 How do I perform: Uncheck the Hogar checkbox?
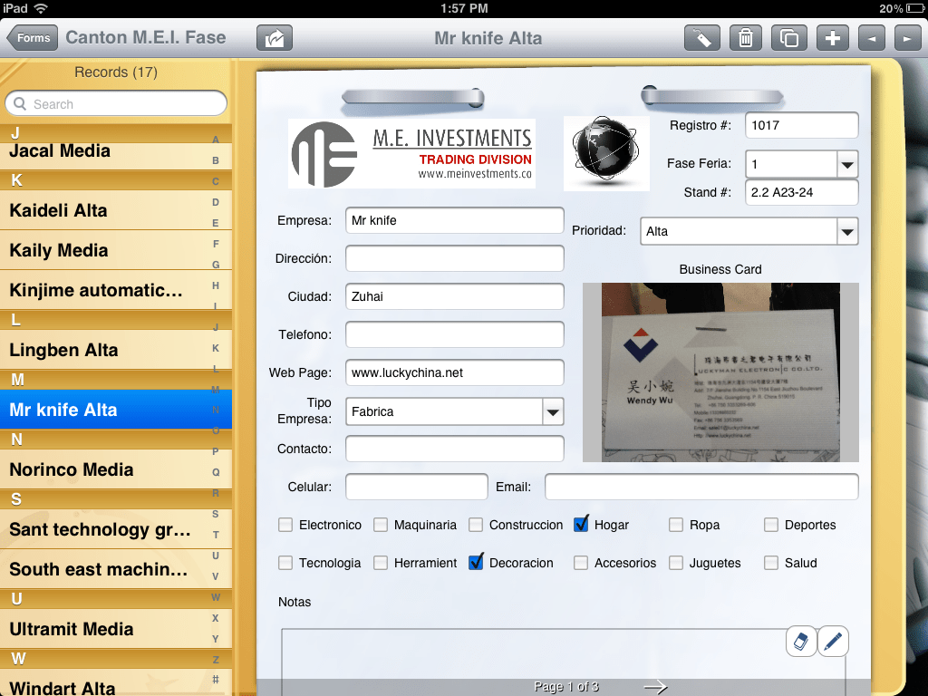580,524
